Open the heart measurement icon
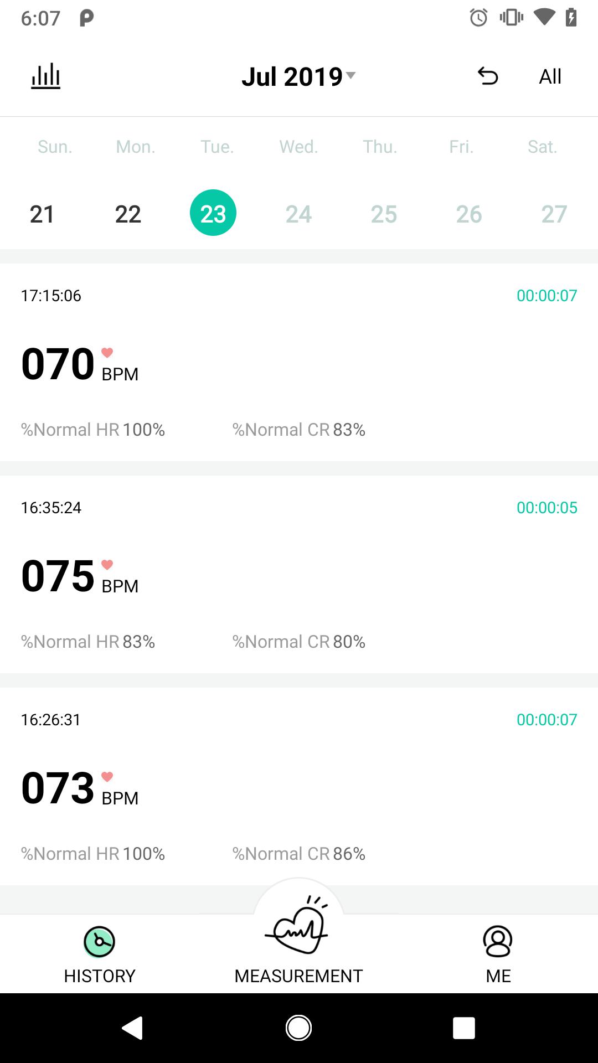The width and height of the screenshot is (598, 1063). point(298,924)
